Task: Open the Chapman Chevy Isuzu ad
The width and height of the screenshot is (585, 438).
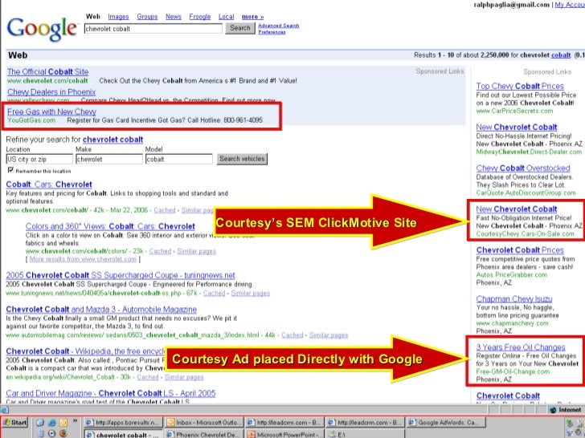Action: coord(513,298)
